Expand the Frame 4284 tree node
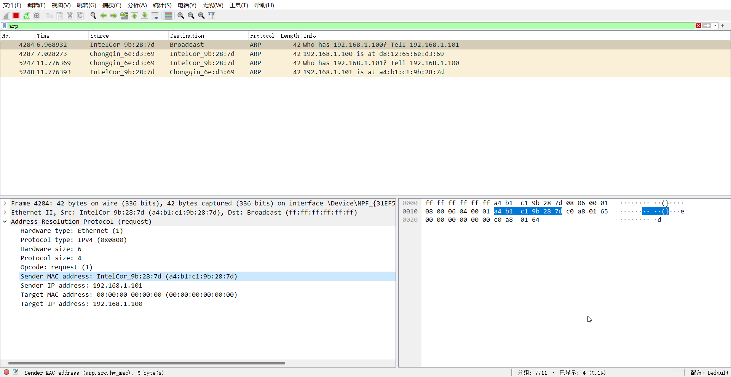This screenshot has width=731, height=377. (x=5, y=204)
